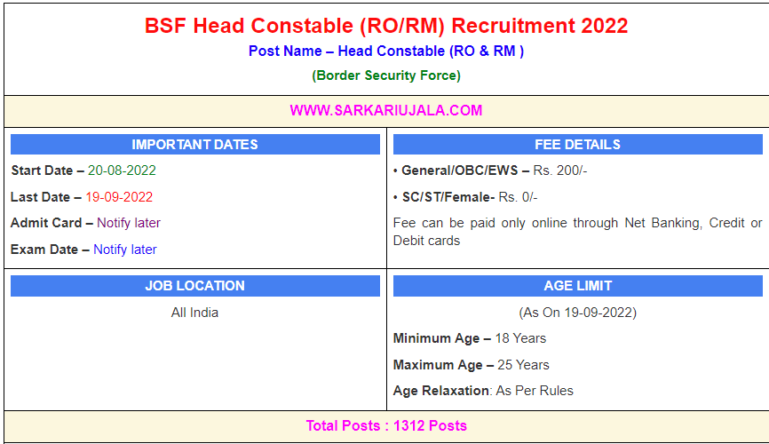Click the last date 19-09-2022 in Important Dates
The image size is (769, 444).
pyautogui.click(x=119, y=197)
